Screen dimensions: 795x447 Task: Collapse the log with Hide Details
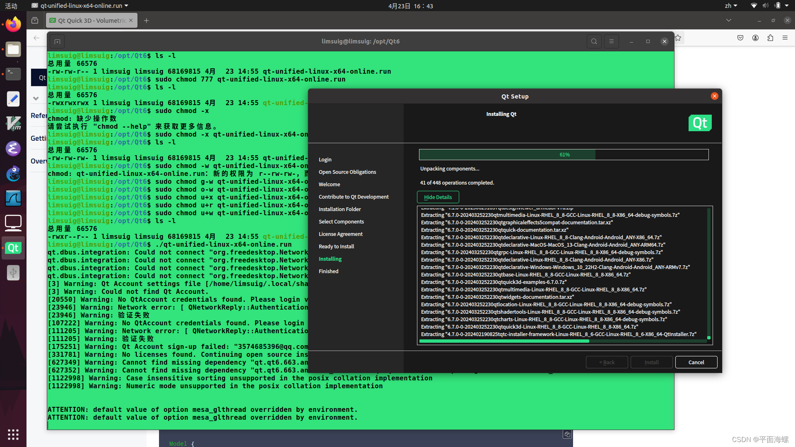[438, 197]
